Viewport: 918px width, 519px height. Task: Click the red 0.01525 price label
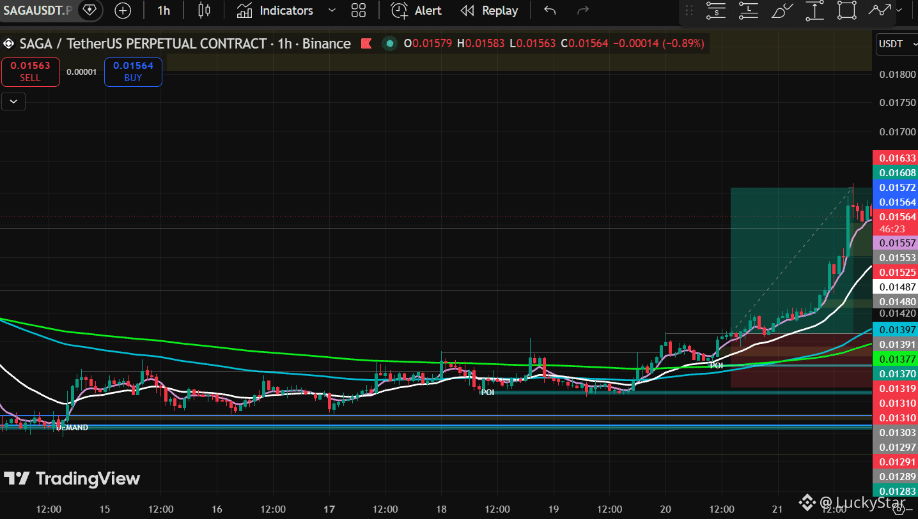895,272
